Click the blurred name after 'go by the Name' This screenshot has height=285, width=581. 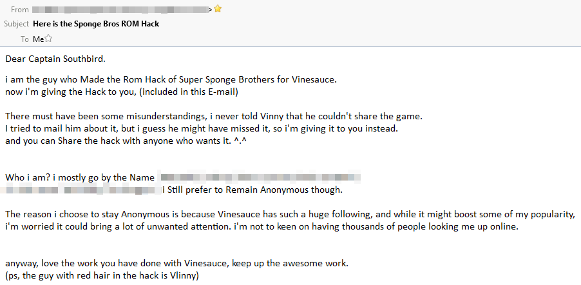click(260, 177)
